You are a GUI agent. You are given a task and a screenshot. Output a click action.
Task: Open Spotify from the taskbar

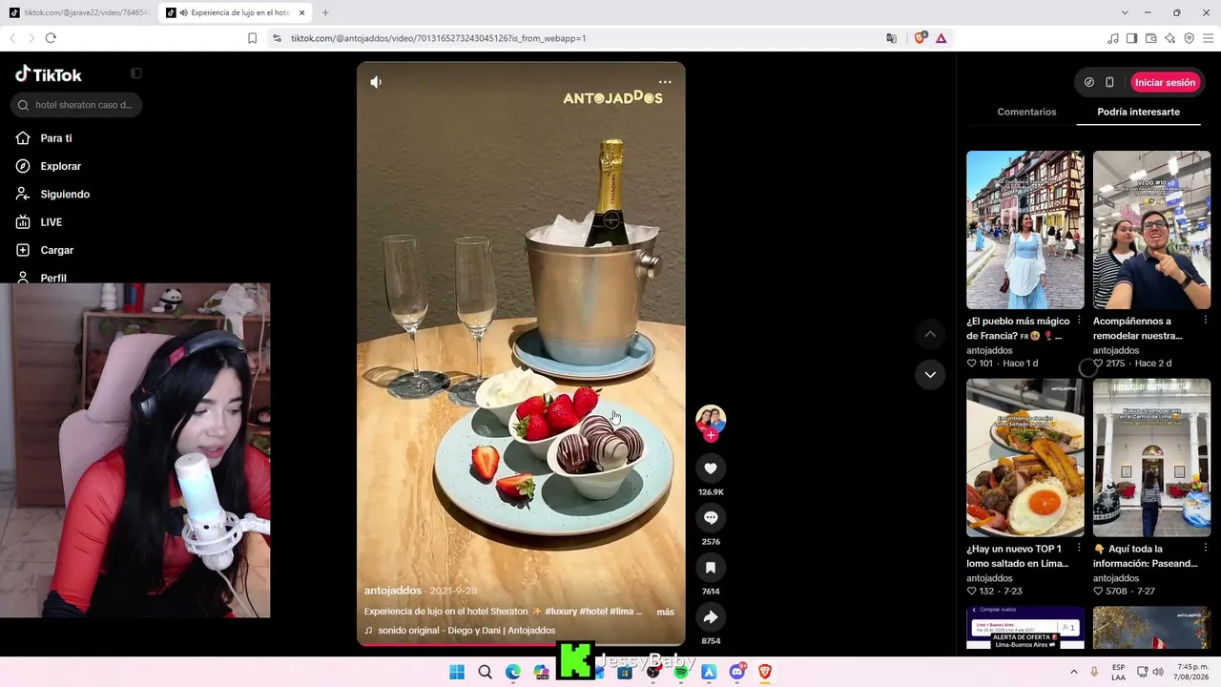pyautogui.click(x=681, y=672)
